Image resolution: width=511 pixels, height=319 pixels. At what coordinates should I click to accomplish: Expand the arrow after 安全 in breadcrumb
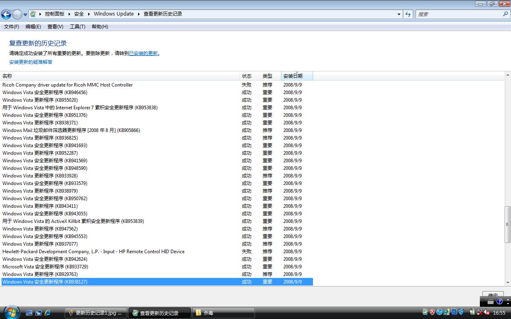pyautogui.click(x=89, y=14)
